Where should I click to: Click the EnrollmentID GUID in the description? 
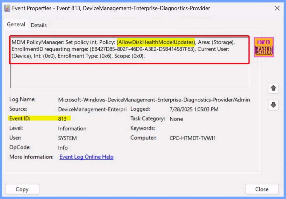click(x=143, y=49)
